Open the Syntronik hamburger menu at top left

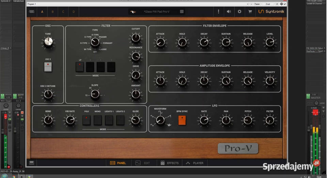32,12
